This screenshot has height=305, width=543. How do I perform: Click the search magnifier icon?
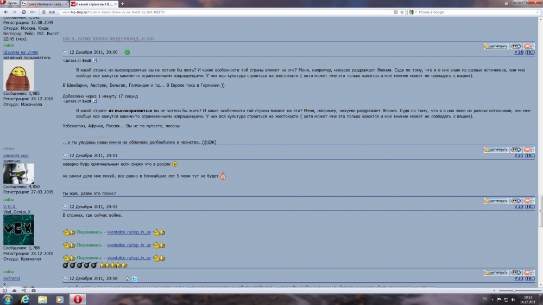click(x=538, y=12)
